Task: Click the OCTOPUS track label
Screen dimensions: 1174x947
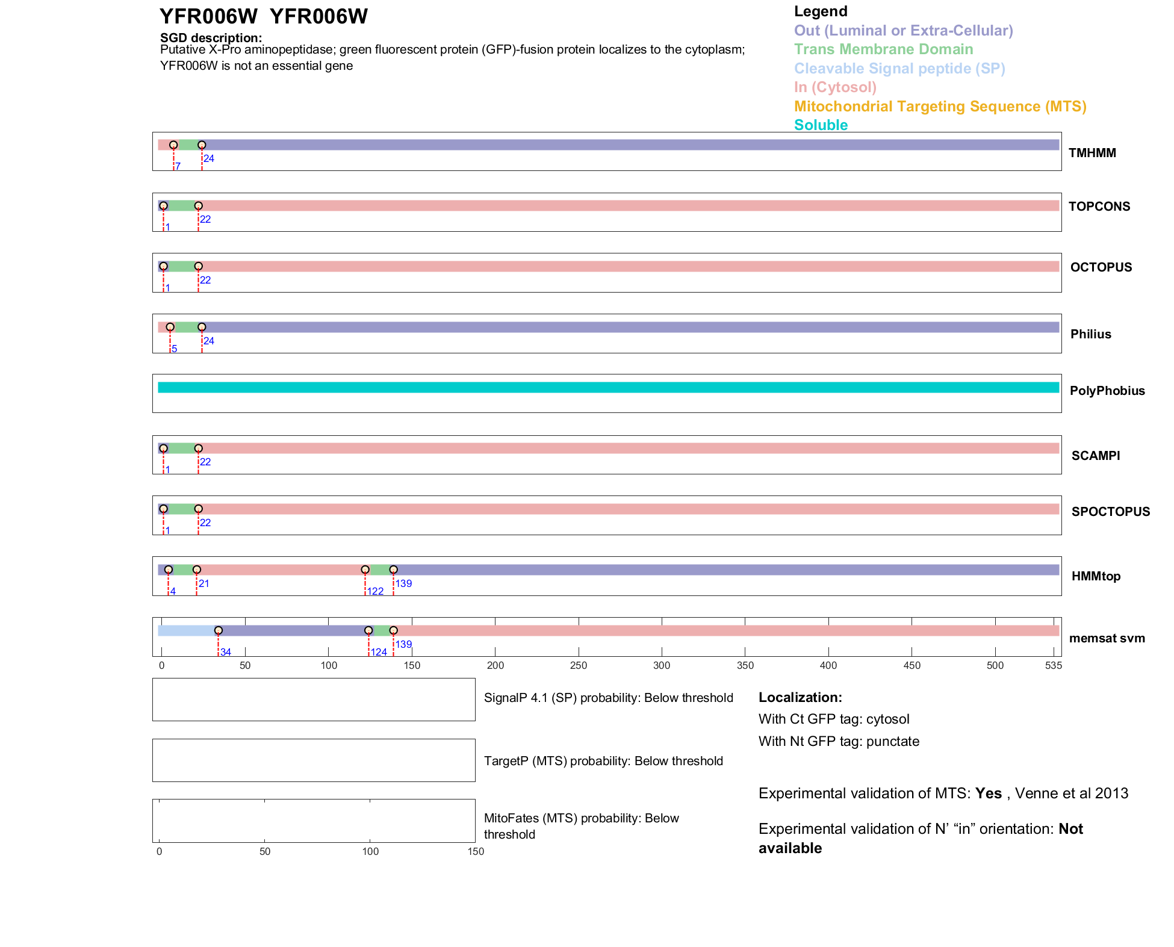Action: pos(1101,267)
